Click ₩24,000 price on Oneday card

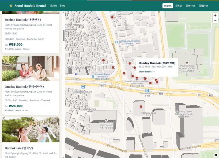16,106
